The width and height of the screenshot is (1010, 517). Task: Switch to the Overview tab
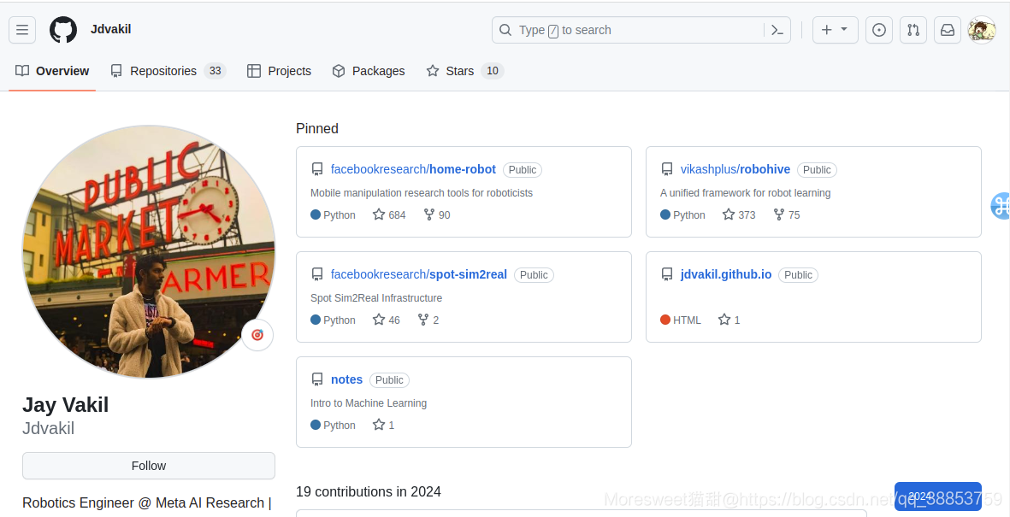52,71
